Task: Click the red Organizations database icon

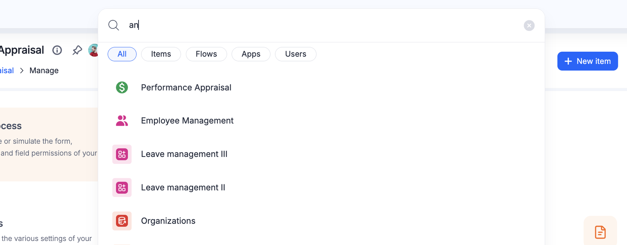Action: coord(122,221)
